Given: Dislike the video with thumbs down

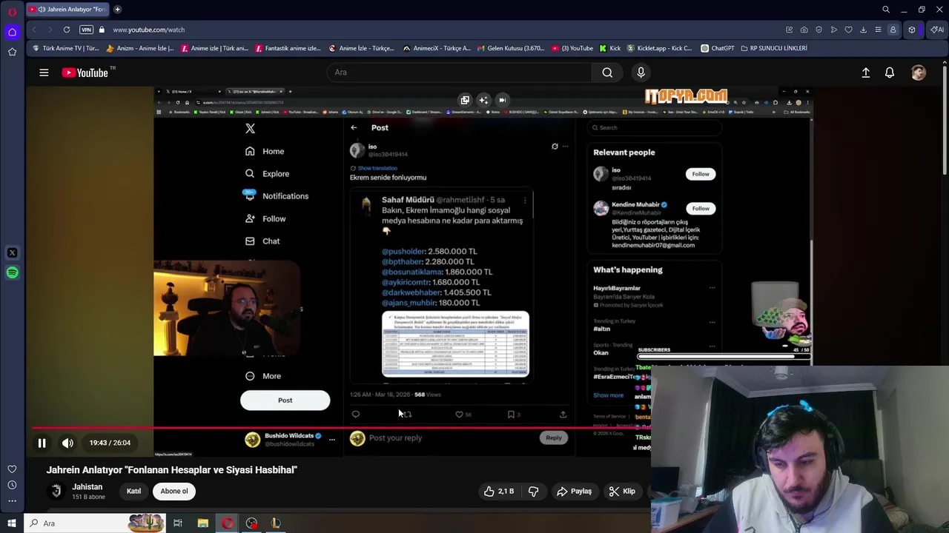Looking at the screenshot, I should click(533, 491).
